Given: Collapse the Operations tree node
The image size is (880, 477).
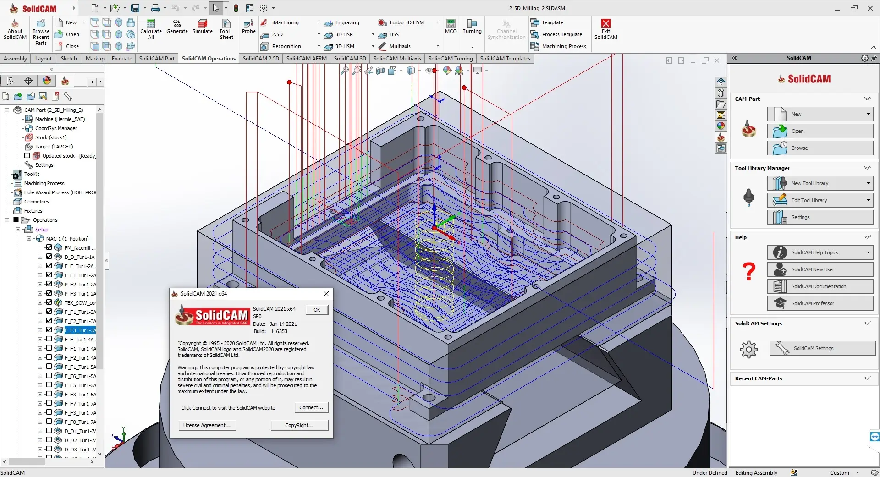Looking at the screenshot, I should coord(7,220).
